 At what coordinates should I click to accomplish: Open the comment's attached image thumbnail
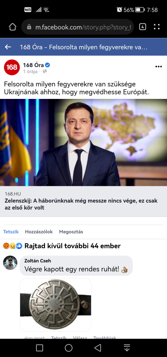[55, 305]
